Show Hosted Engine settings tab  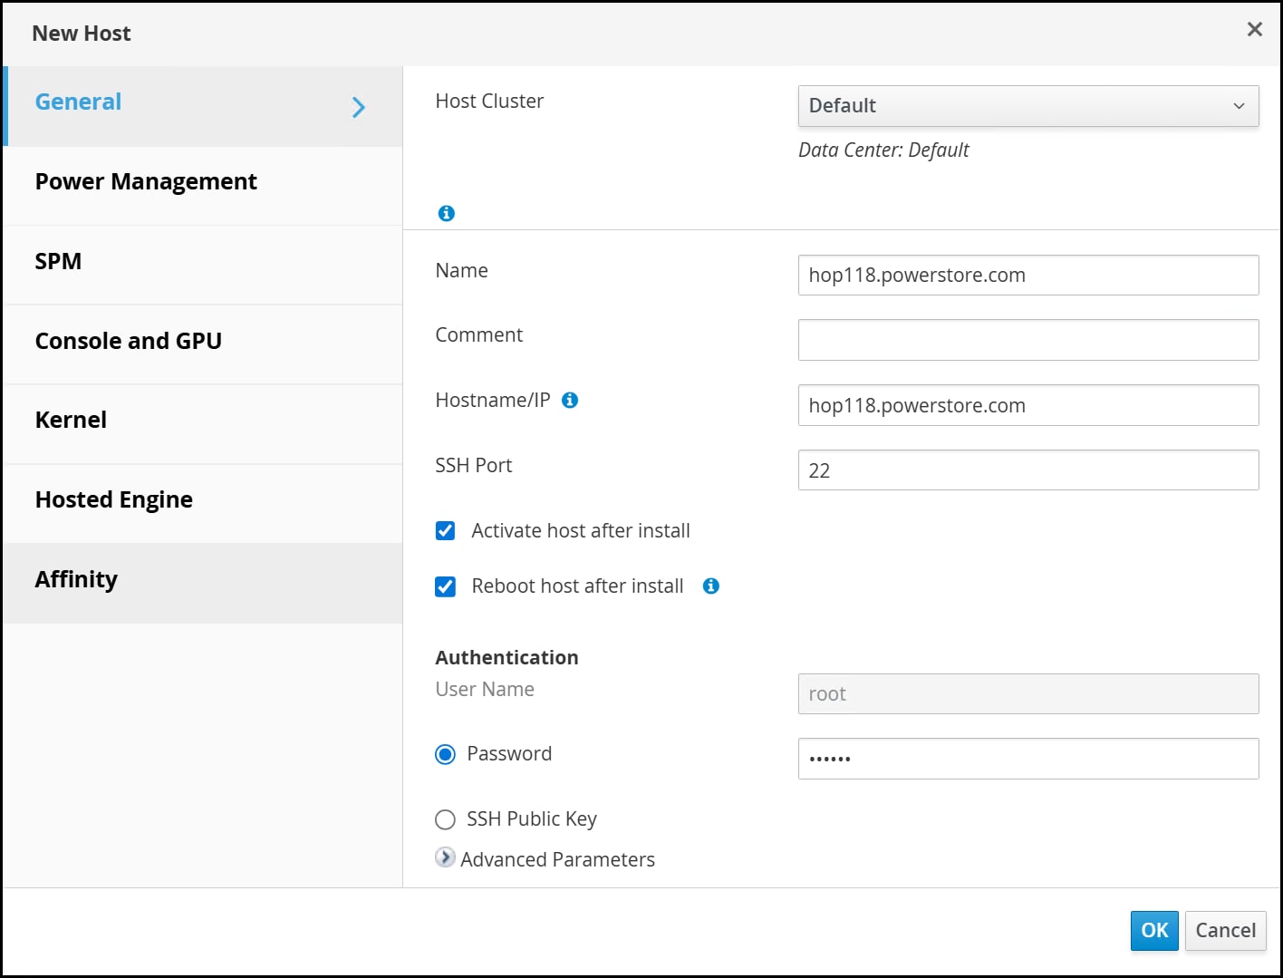click(203, 504)
